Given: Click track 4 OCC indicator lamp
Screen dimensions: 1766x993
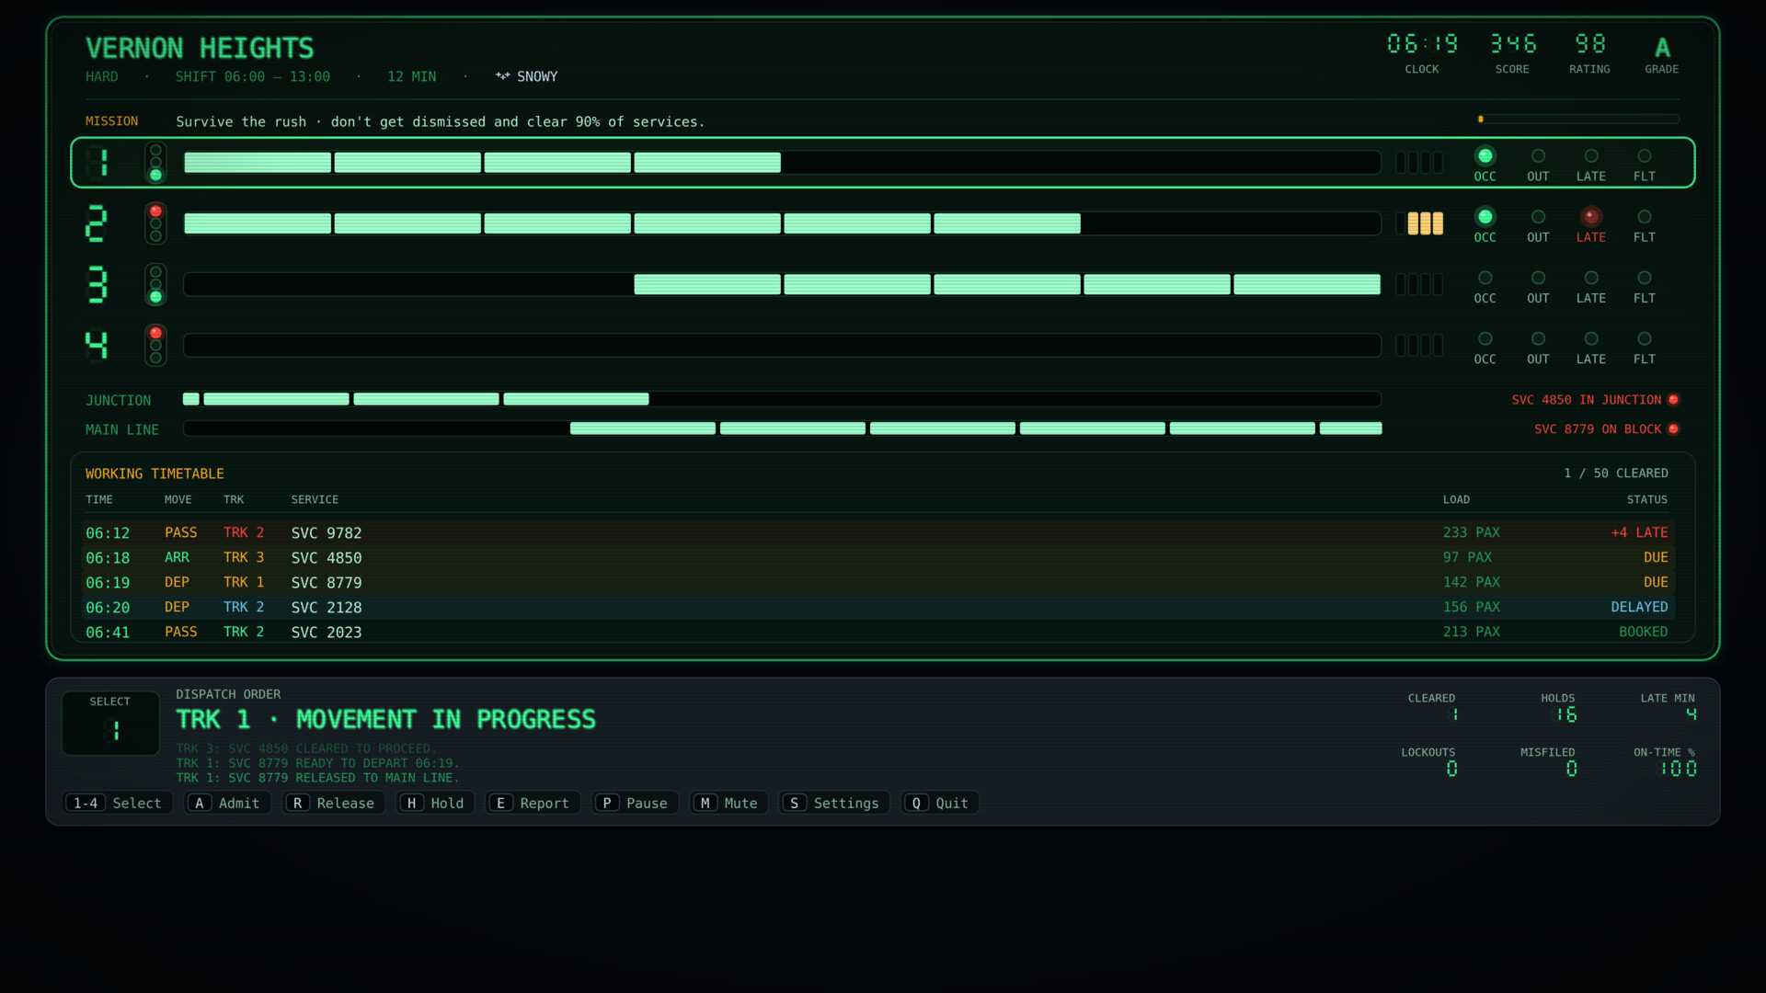Looking at the screenshot, I should coord(1485,339).
